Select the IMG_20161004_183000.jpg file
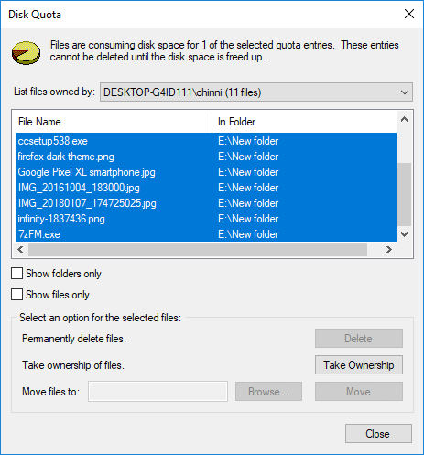The image size is (424, 455). pyautogui.click(x=206, y=188)
